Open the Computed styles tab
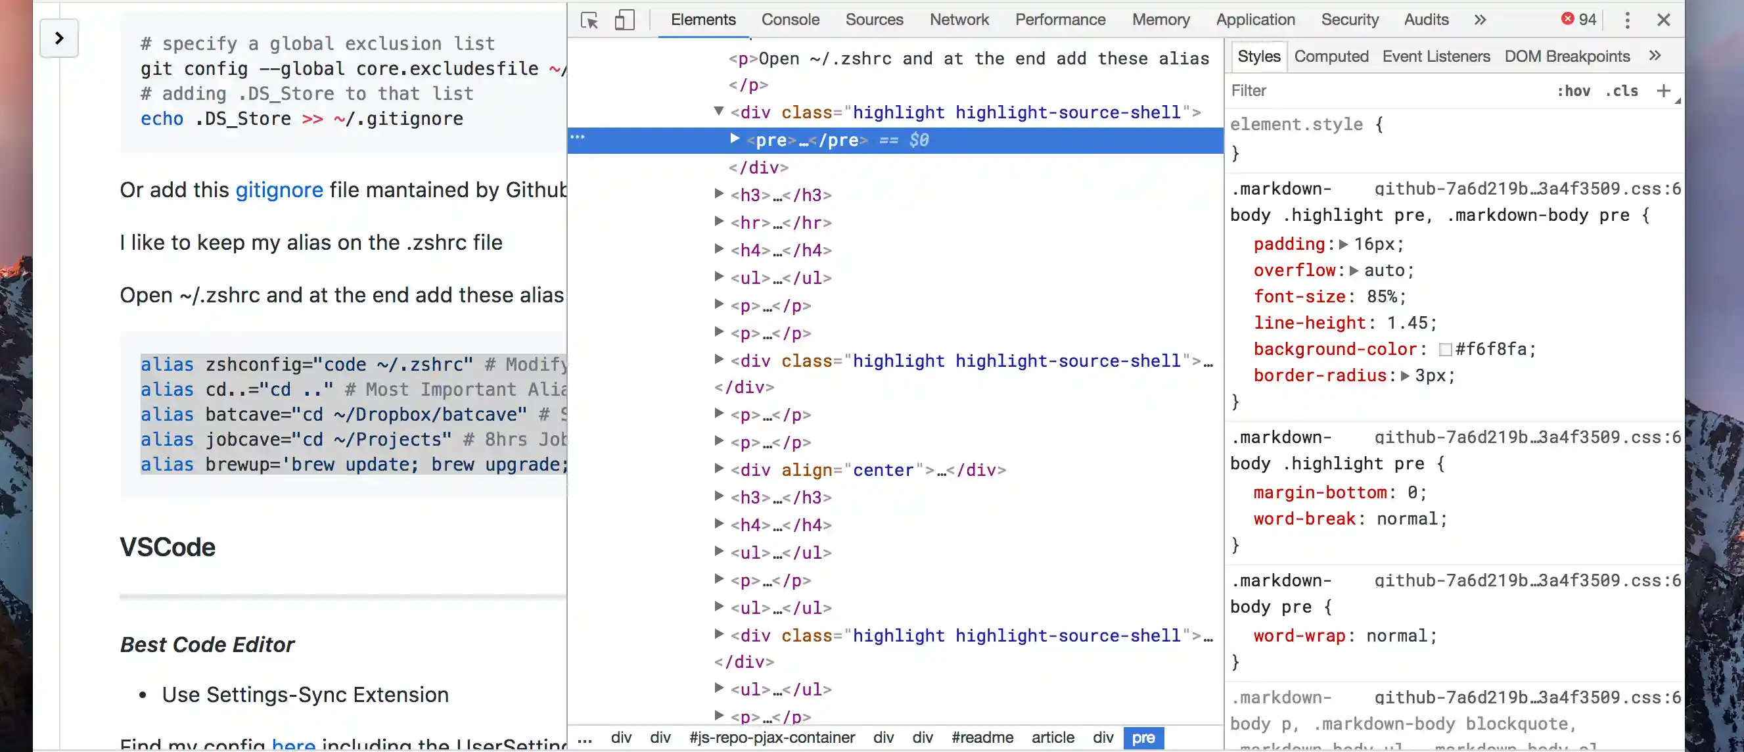1744x752 pixels. click(x=1331, y=57)
